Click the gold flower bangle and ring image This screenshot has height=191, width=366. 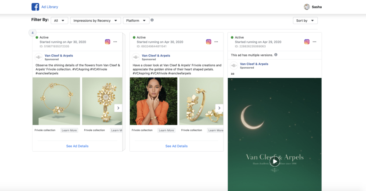tap(201, 101)
